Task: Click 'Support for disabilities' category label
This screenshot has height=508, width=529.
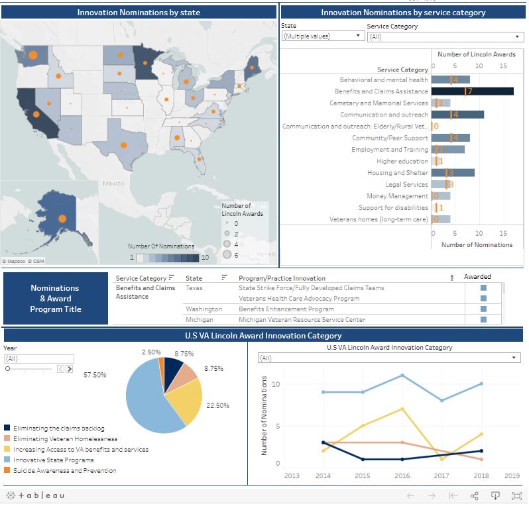Action: coord(393,208)
